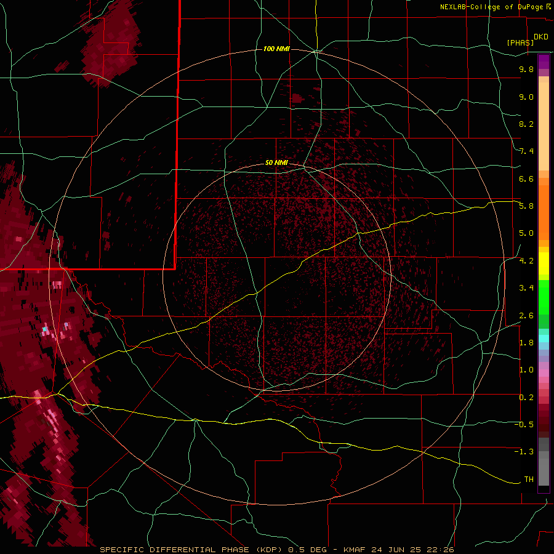Click the cyan segment of the color bar

[544, 339]
